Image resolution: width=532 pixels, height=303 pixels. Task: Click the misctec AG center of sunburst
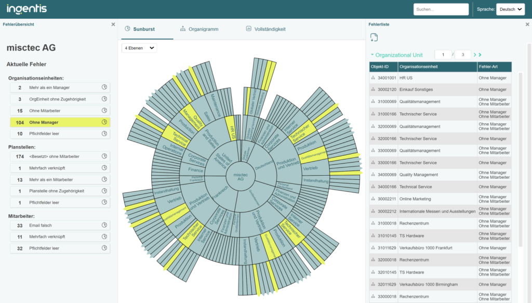[x=241, y=176]
